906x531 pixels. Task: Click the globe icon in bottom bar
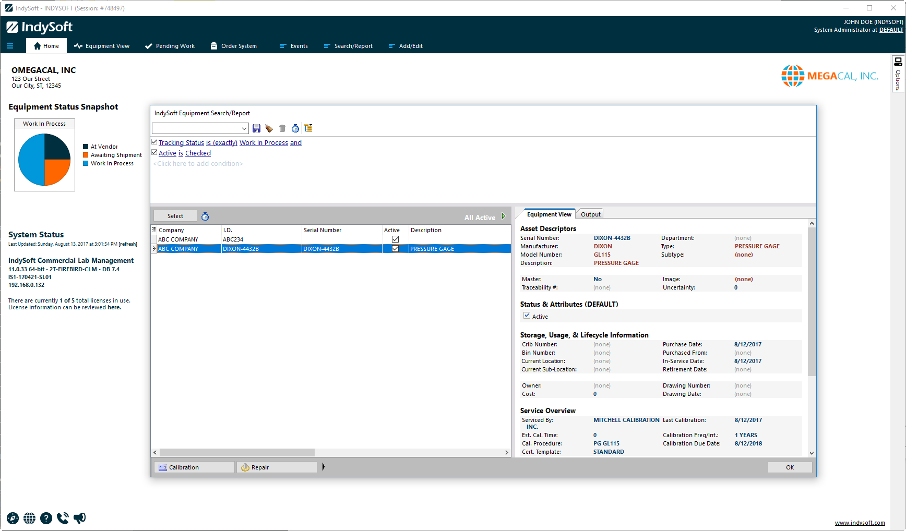click(30, 518)
